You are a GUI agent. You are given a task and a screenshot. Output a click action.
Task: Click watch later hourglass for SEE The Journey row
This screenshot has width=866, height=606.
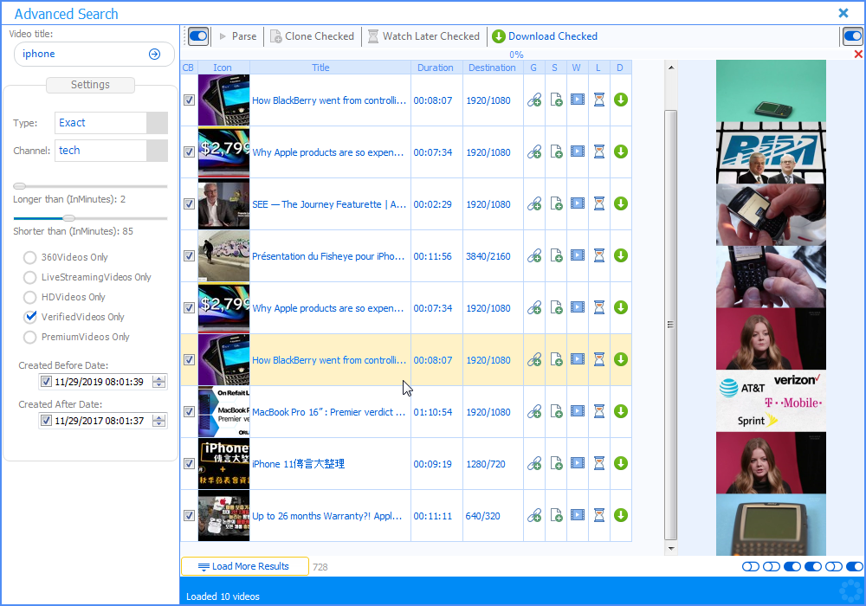pos(599,203)
